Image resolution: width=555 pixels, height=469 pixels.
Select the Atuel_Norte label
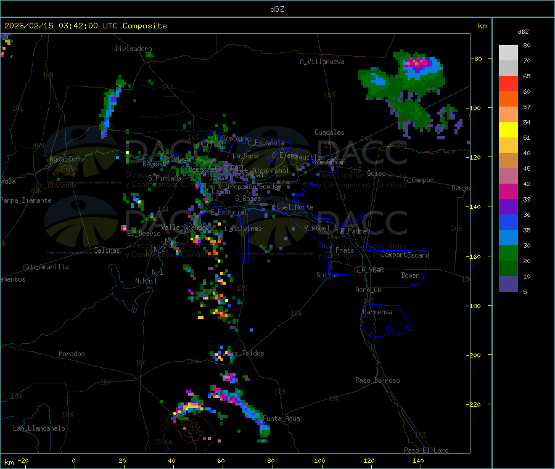click(292, 207)
